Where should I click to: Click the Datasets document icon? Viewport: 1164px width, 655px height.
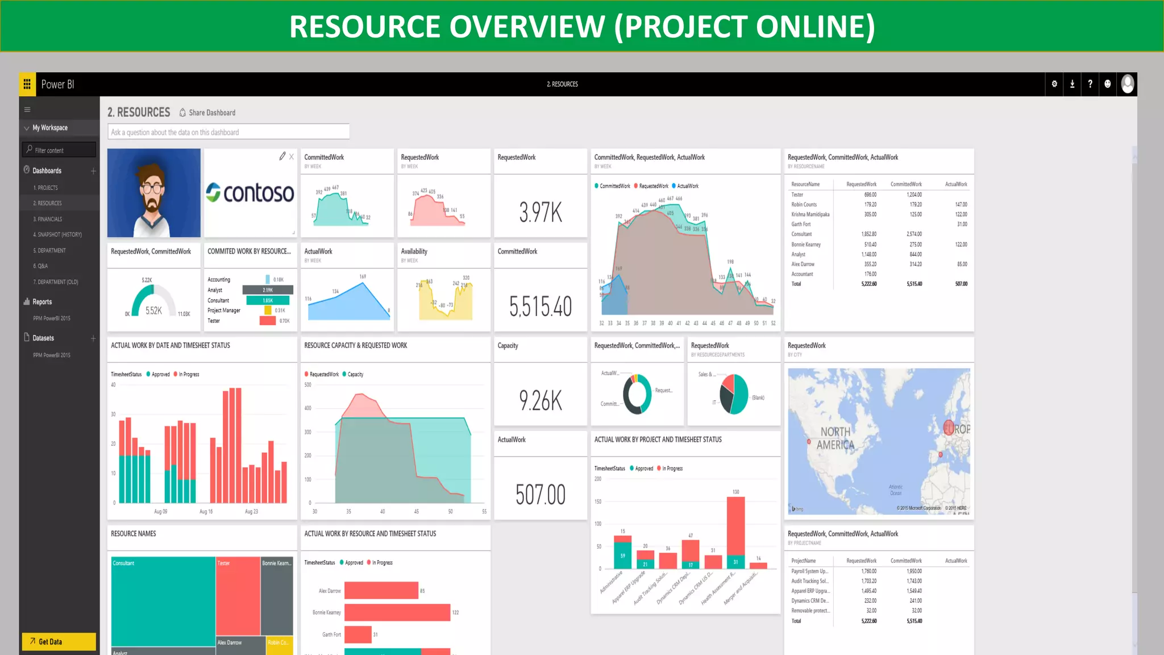coord(26,337)
